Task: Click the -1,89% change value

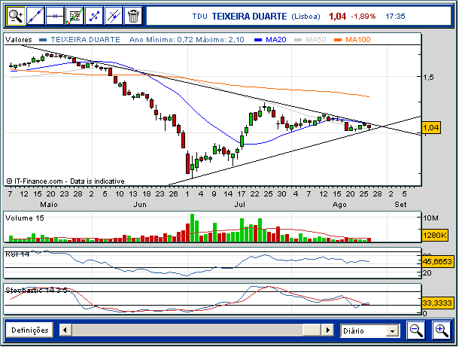Action: 363,17
